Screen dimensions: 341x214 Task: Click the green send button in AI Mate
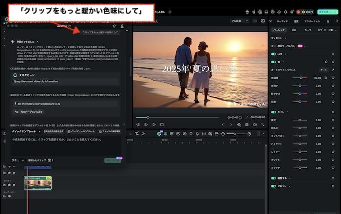(x=113, y=160)
